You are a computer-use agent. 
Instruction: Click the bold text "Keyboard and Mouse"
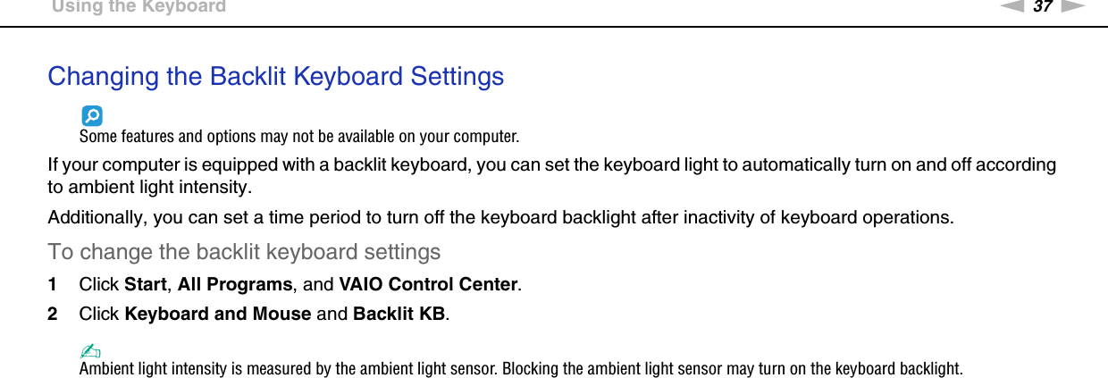point(218,315)
